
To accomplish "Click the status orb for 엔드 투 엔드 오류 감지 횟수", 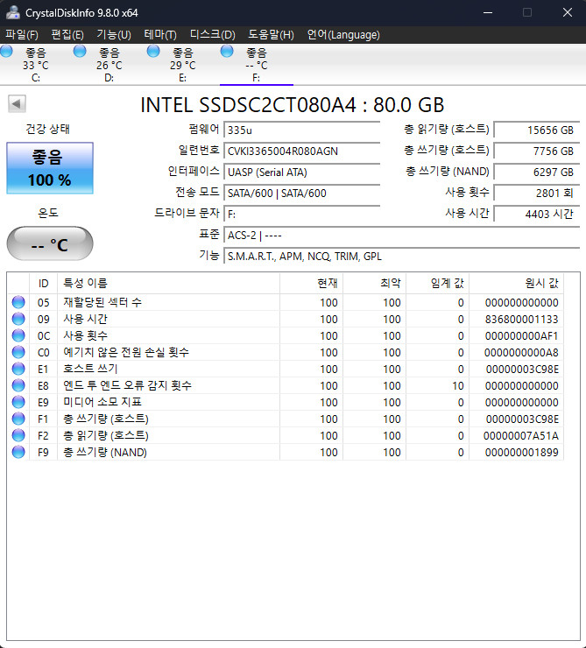I will click(18, 385).
